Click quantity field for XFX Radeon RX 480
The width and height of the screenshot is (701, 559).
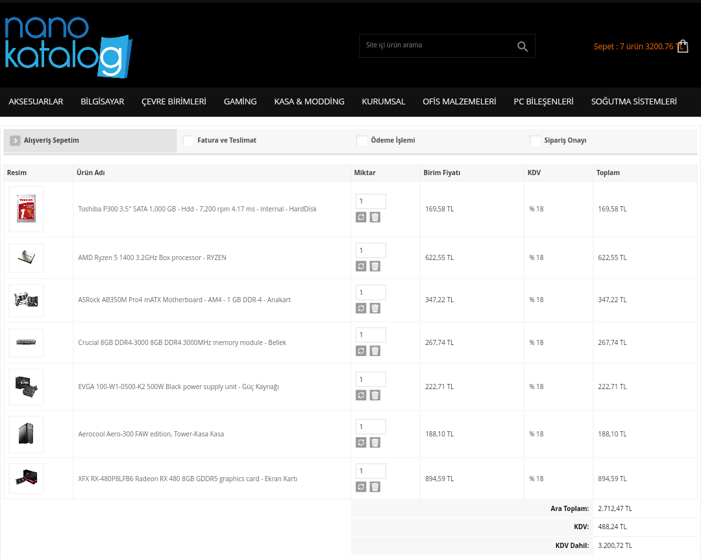pos(371,471)
